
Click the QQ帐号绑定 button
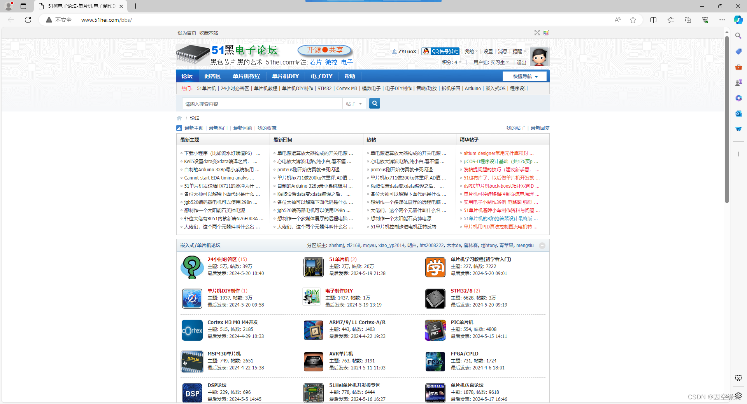click(441, 51)
